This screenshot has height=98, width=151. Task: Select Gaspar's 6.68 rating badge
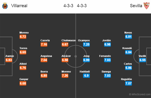(x=23, y=83)
